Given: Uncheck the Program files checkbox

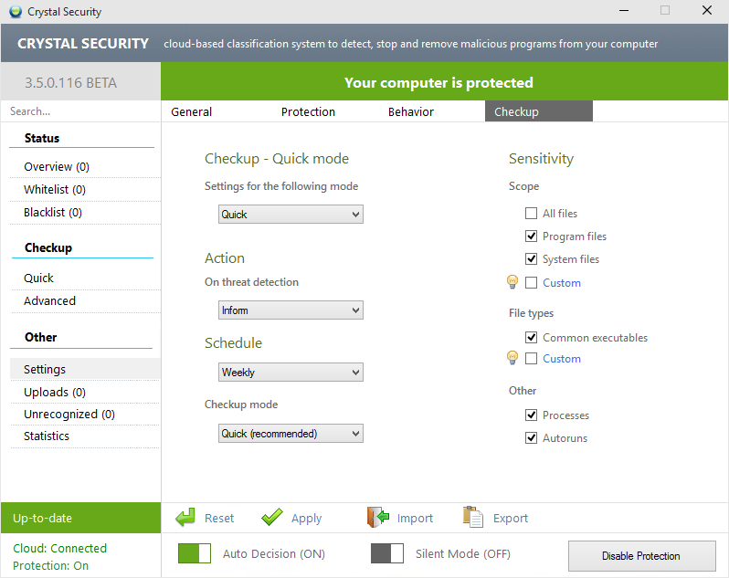Looking at the screenshot, I should click(x=531, y=236).
